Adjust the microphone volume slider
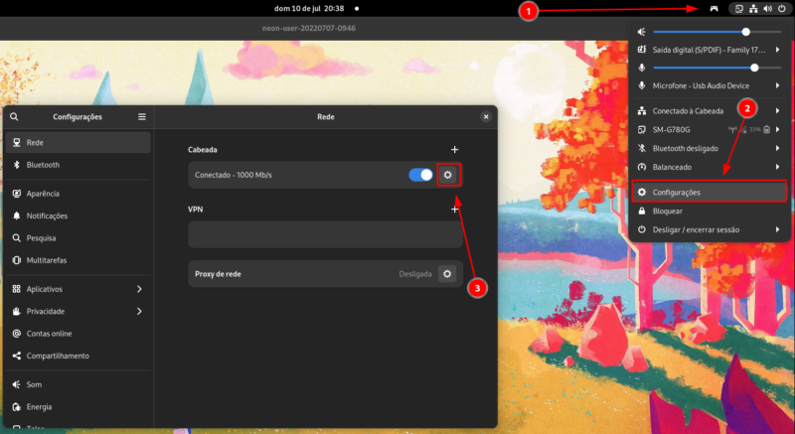This screenshot has width=795, height=434. 754,68
